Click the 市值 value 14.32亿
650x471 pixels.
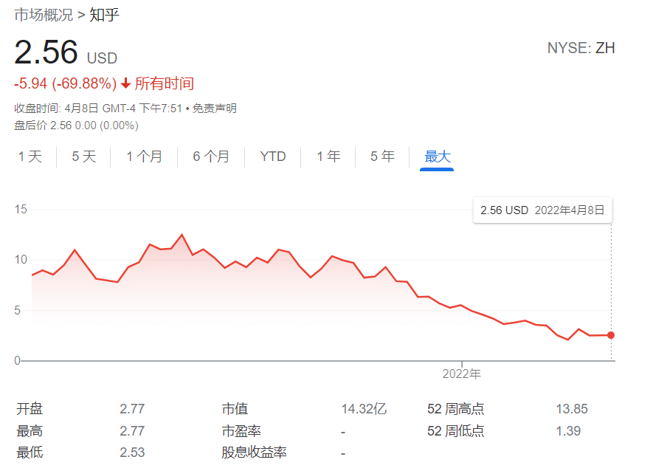364,409
